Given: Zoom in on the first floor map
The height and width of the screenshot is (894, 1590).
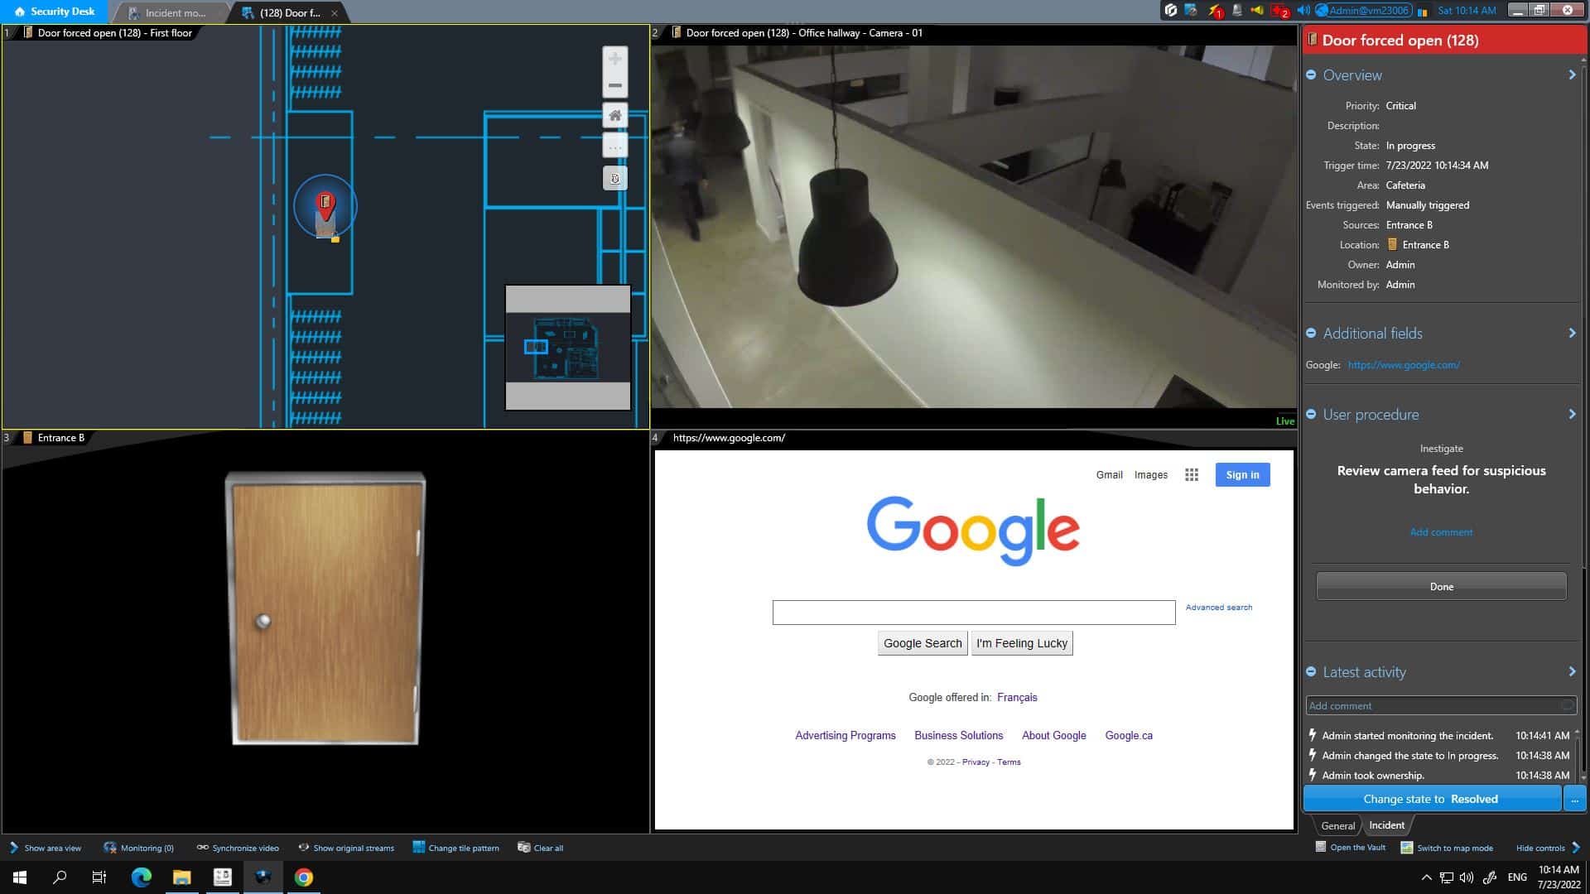Looking at the screenshot, I should pyautogui.click(x=614, y=59).
